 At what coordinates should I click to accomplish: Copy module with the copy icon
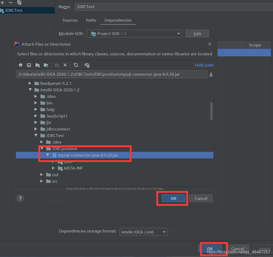point(19,3)
